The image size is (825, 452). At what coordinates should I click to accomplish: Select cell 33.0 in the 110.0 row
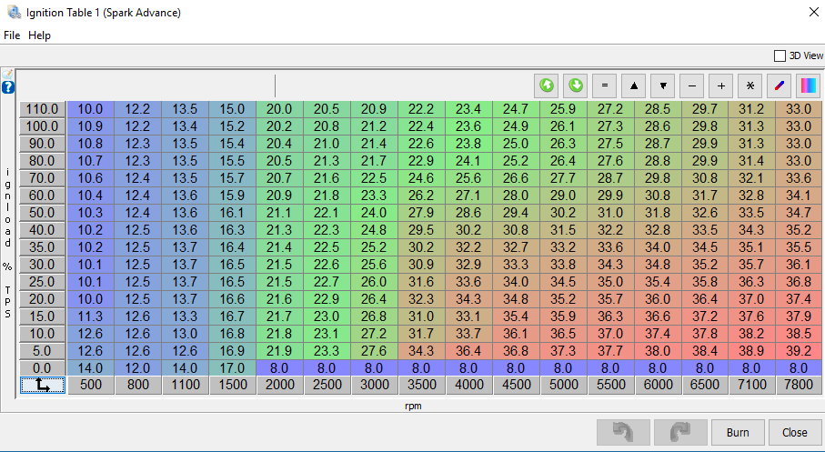tap(799, 109)
